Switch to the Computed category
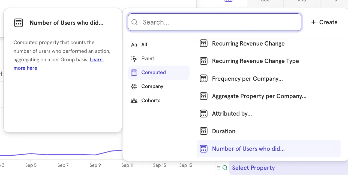The width and height of the screenshot is (348, 175). click(153, 73)
